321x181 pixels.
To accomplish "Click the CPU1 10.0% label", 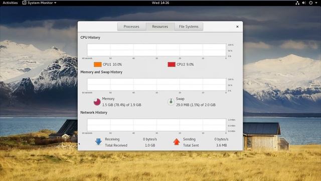I will (x=112, y=64).
